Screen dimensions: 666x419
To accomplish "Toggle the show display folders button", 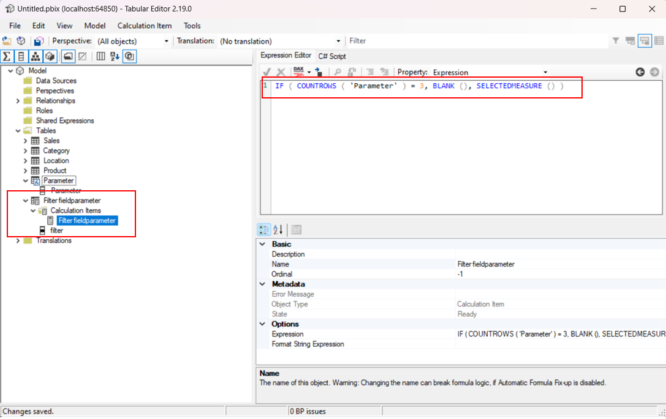I will 68,56.
